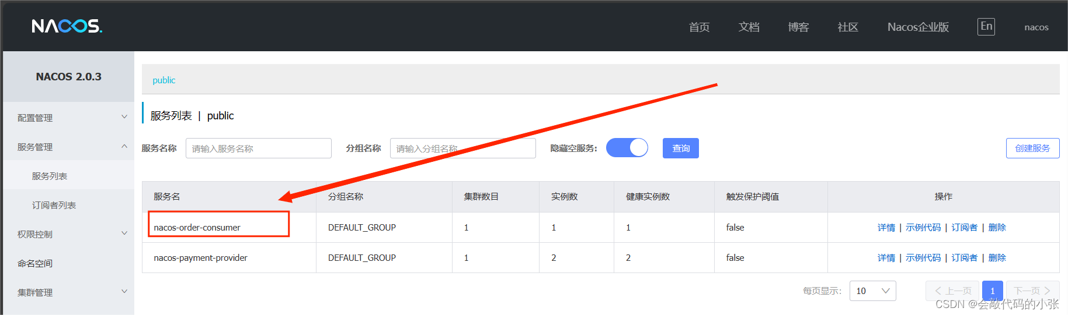Click 删除 for nacos-order-consumer
The width and height of the screenshot is (1068, 315).
[x=997, y=227]
